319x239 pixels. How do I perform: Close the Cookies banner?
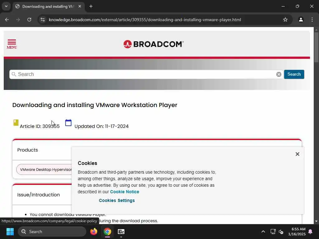pyautogui.click(x=297, y=154)
